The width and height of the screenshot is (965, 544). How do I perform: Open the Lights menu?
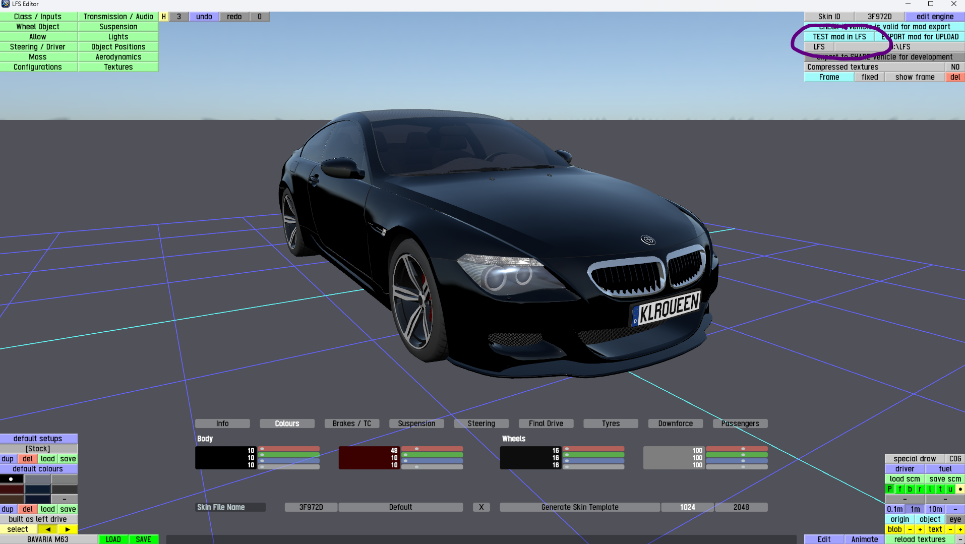(118, 37)
